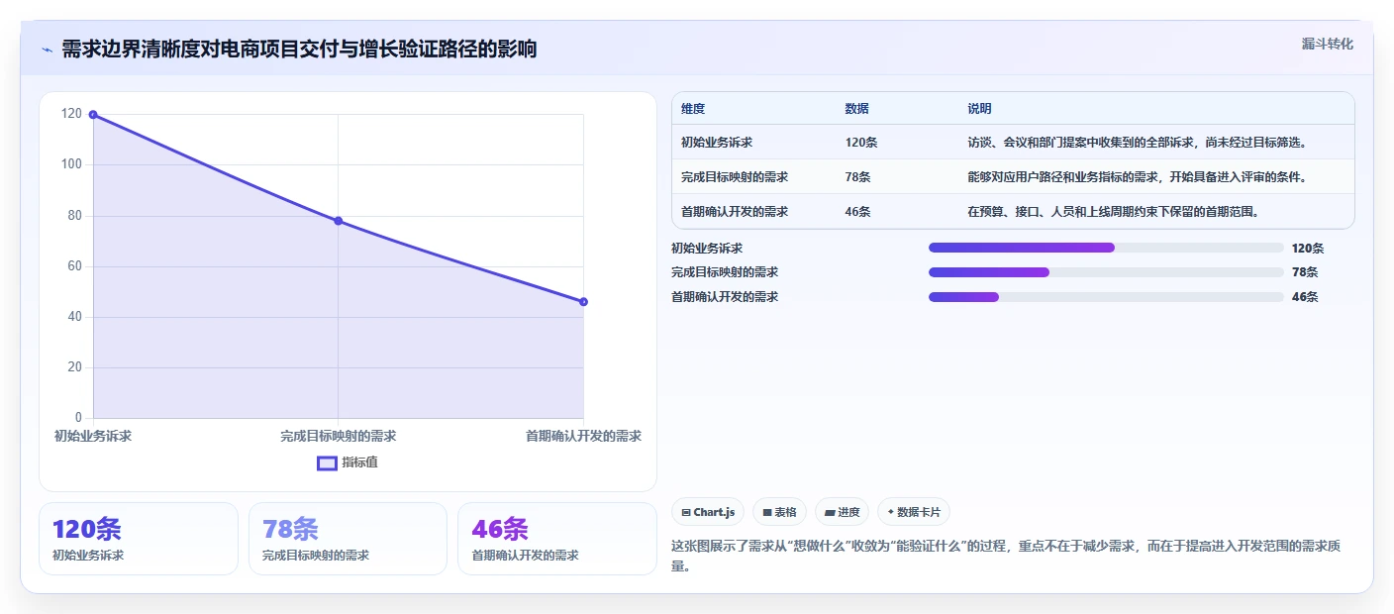This screenshot has width=1394, height=614.
Task: Open the 46条 首期确认开发的需求 data card
Action: click(x=557, y=539)
